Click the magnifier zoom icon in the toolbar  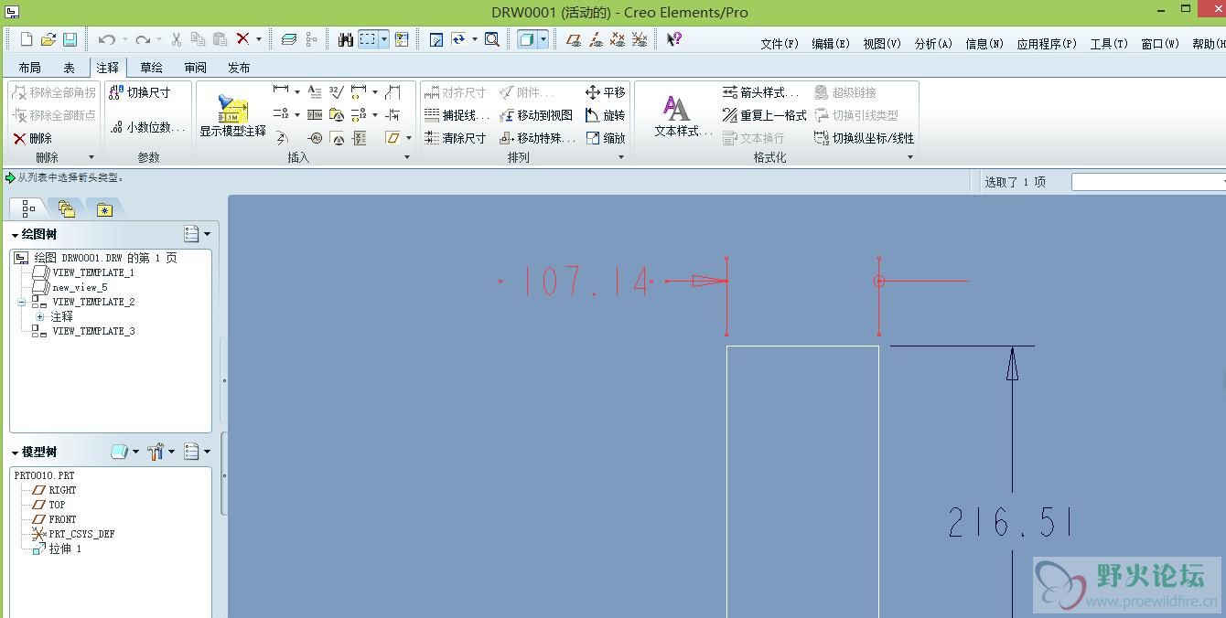(492, 39)
